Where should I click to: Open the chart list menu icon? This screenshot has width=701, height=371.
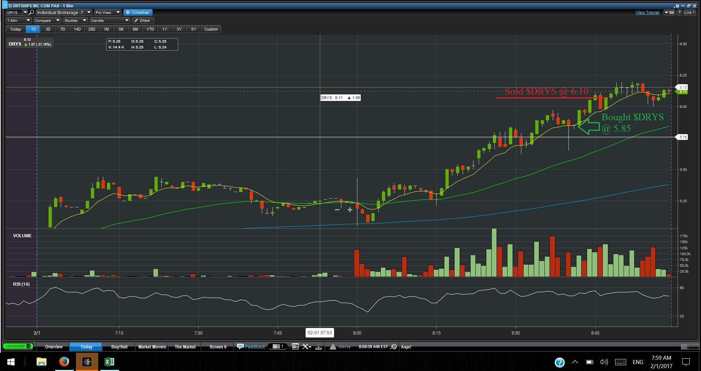tap(669, 12)
